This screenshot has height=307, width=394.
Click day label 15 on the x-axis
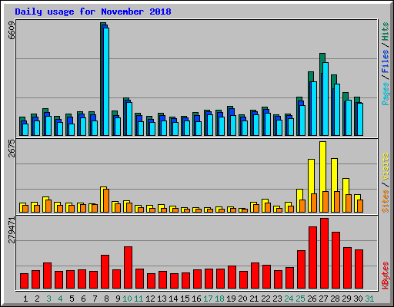[x=185, y=299]
